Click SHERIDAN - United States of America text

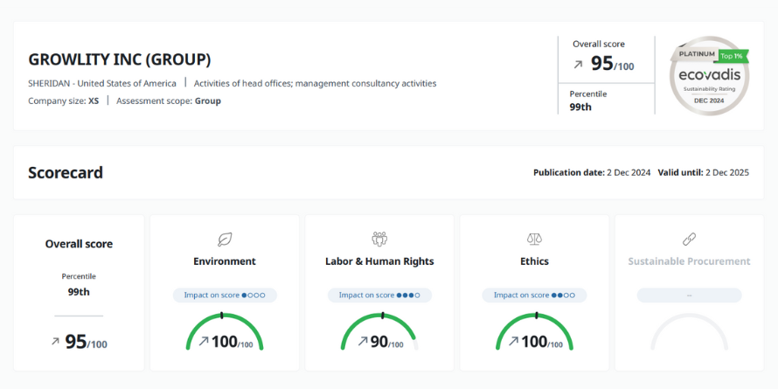point(102,83)
